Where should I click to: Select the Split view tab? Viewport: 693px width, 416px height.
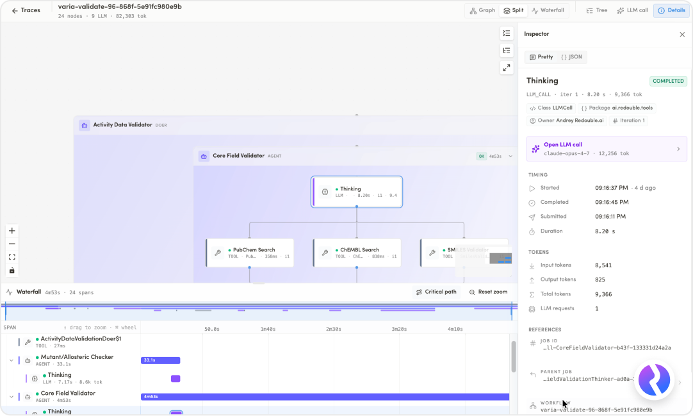click(513, 10)
